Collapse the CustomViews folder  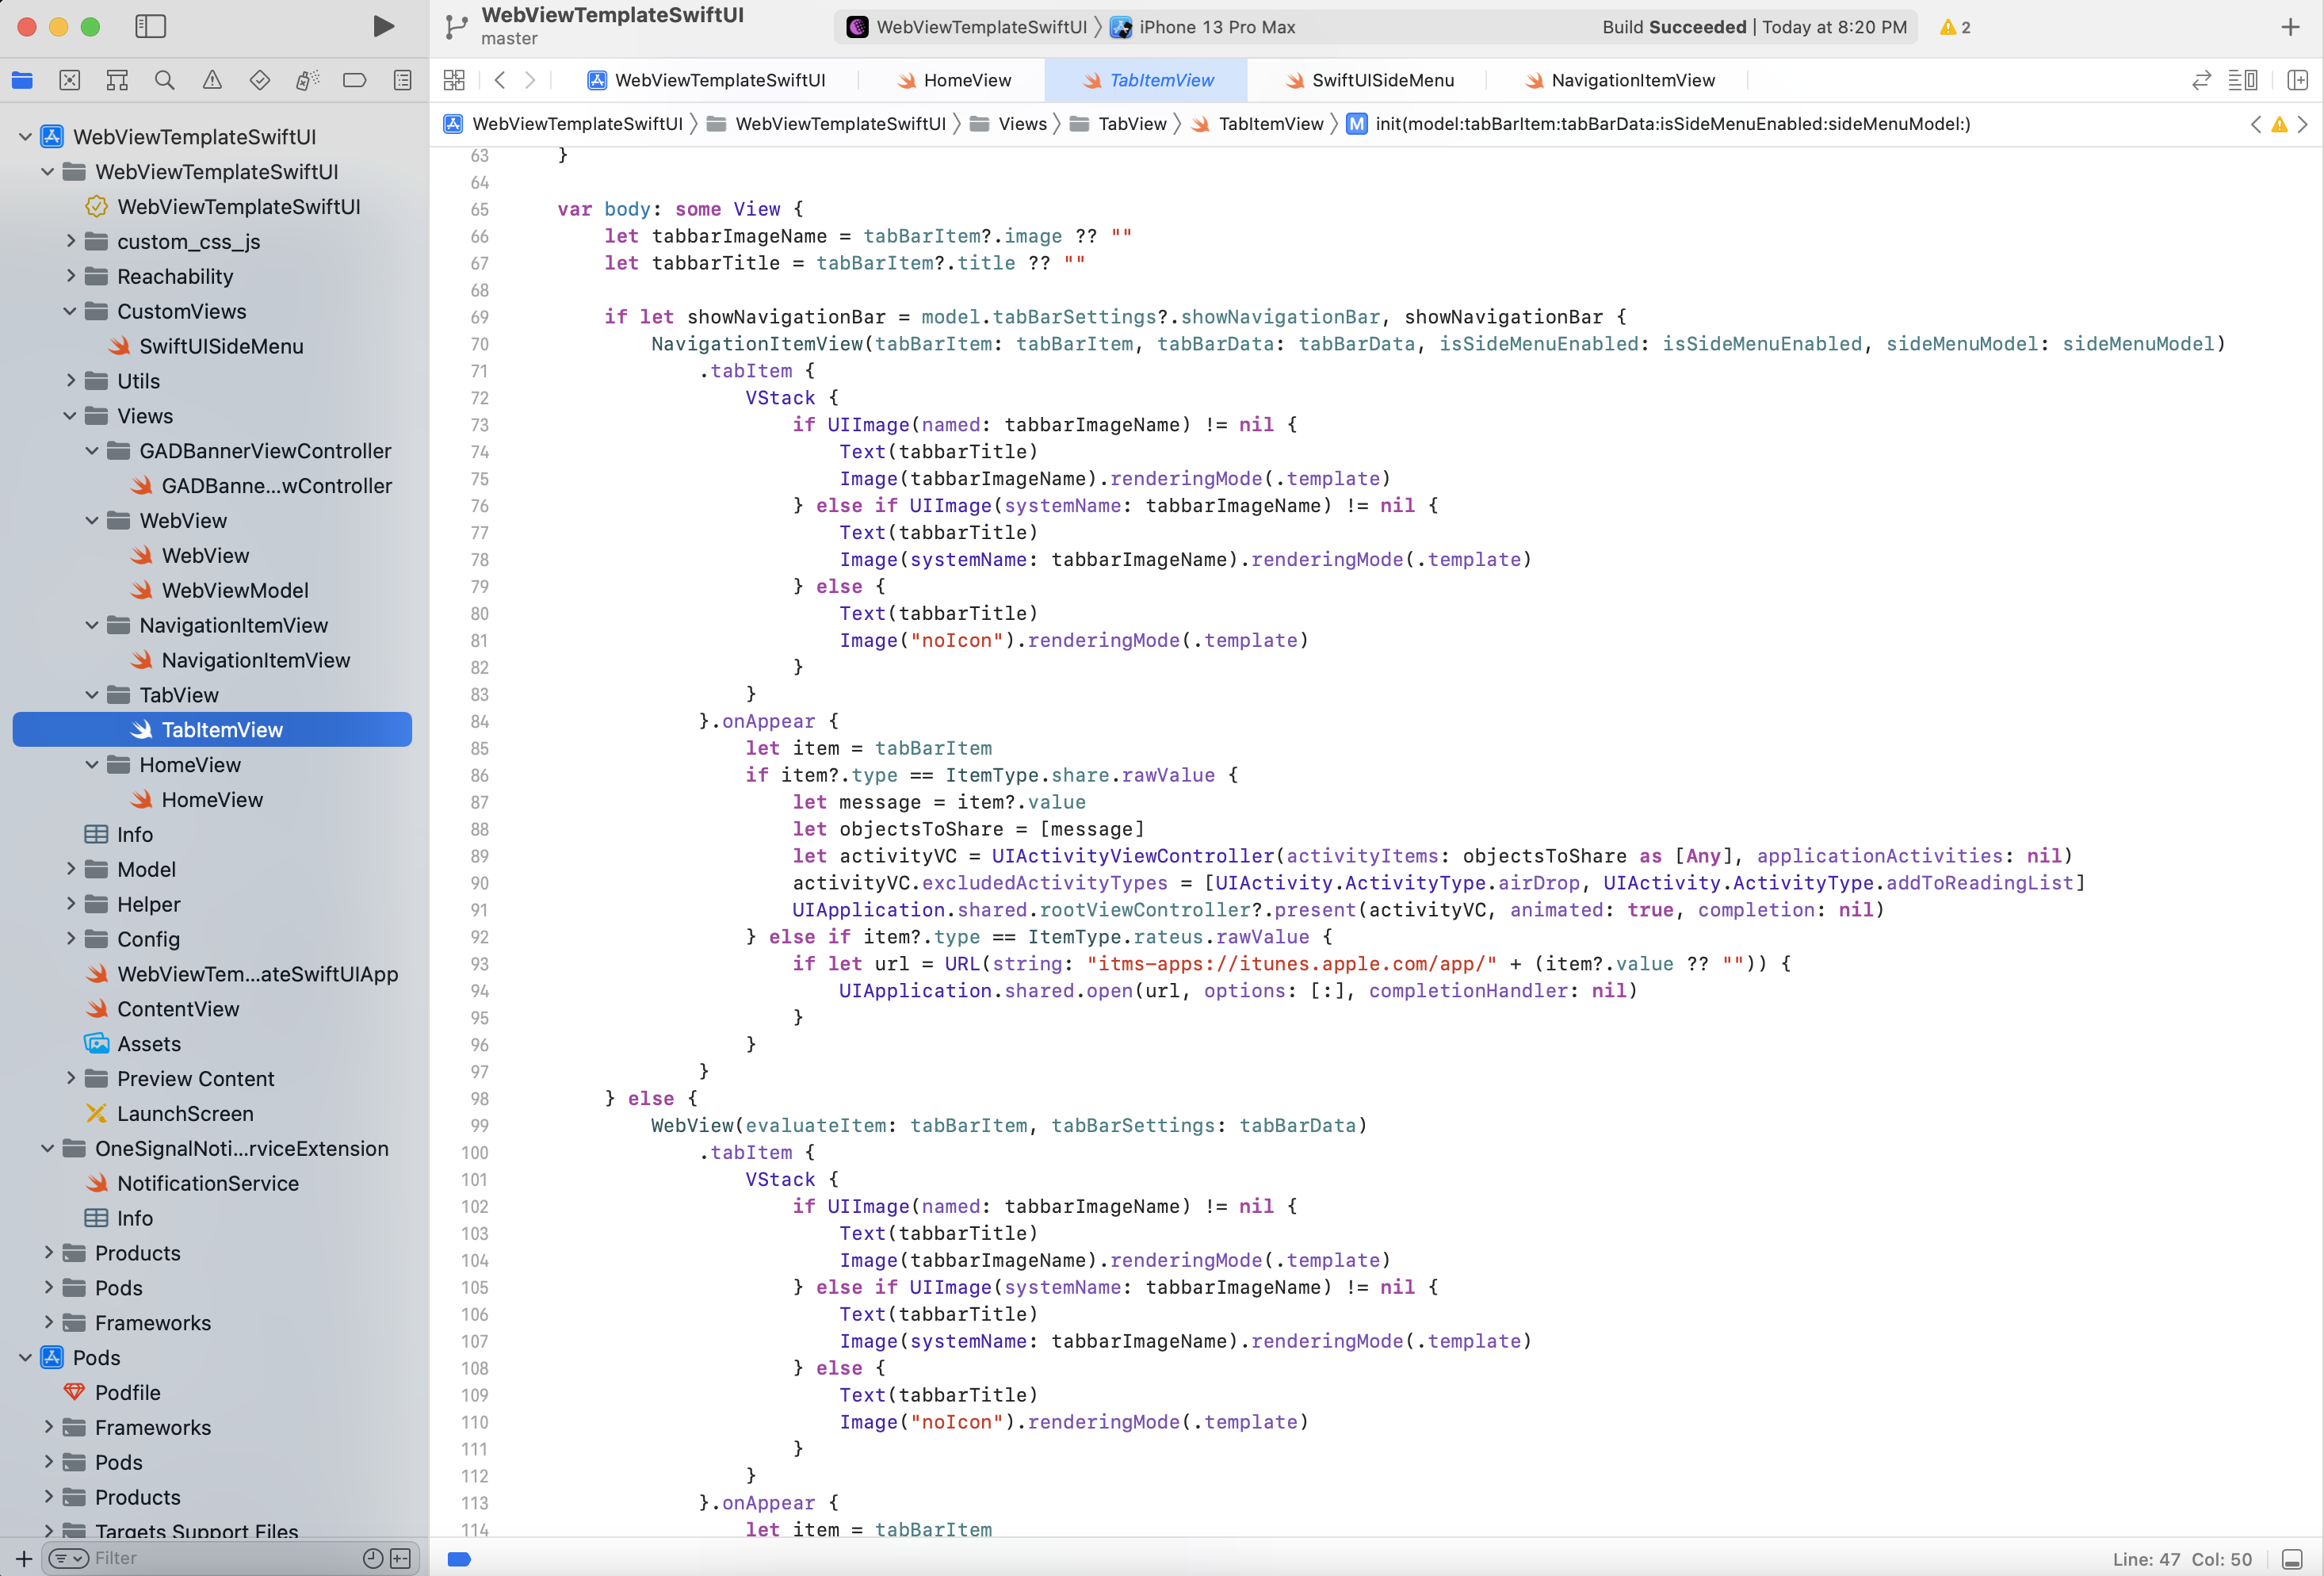click(70, 311)
